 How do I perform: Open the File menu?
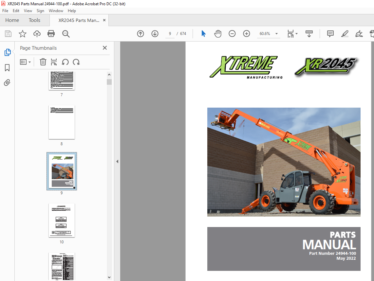click(5, 11)
